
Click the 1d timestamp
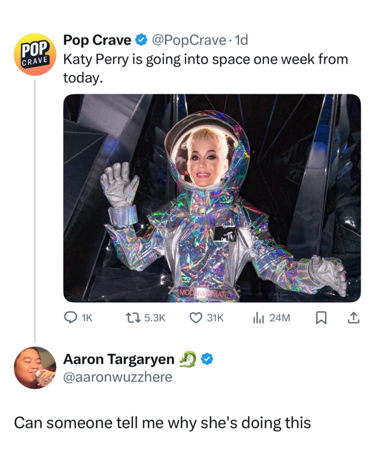tap(241, 40)
